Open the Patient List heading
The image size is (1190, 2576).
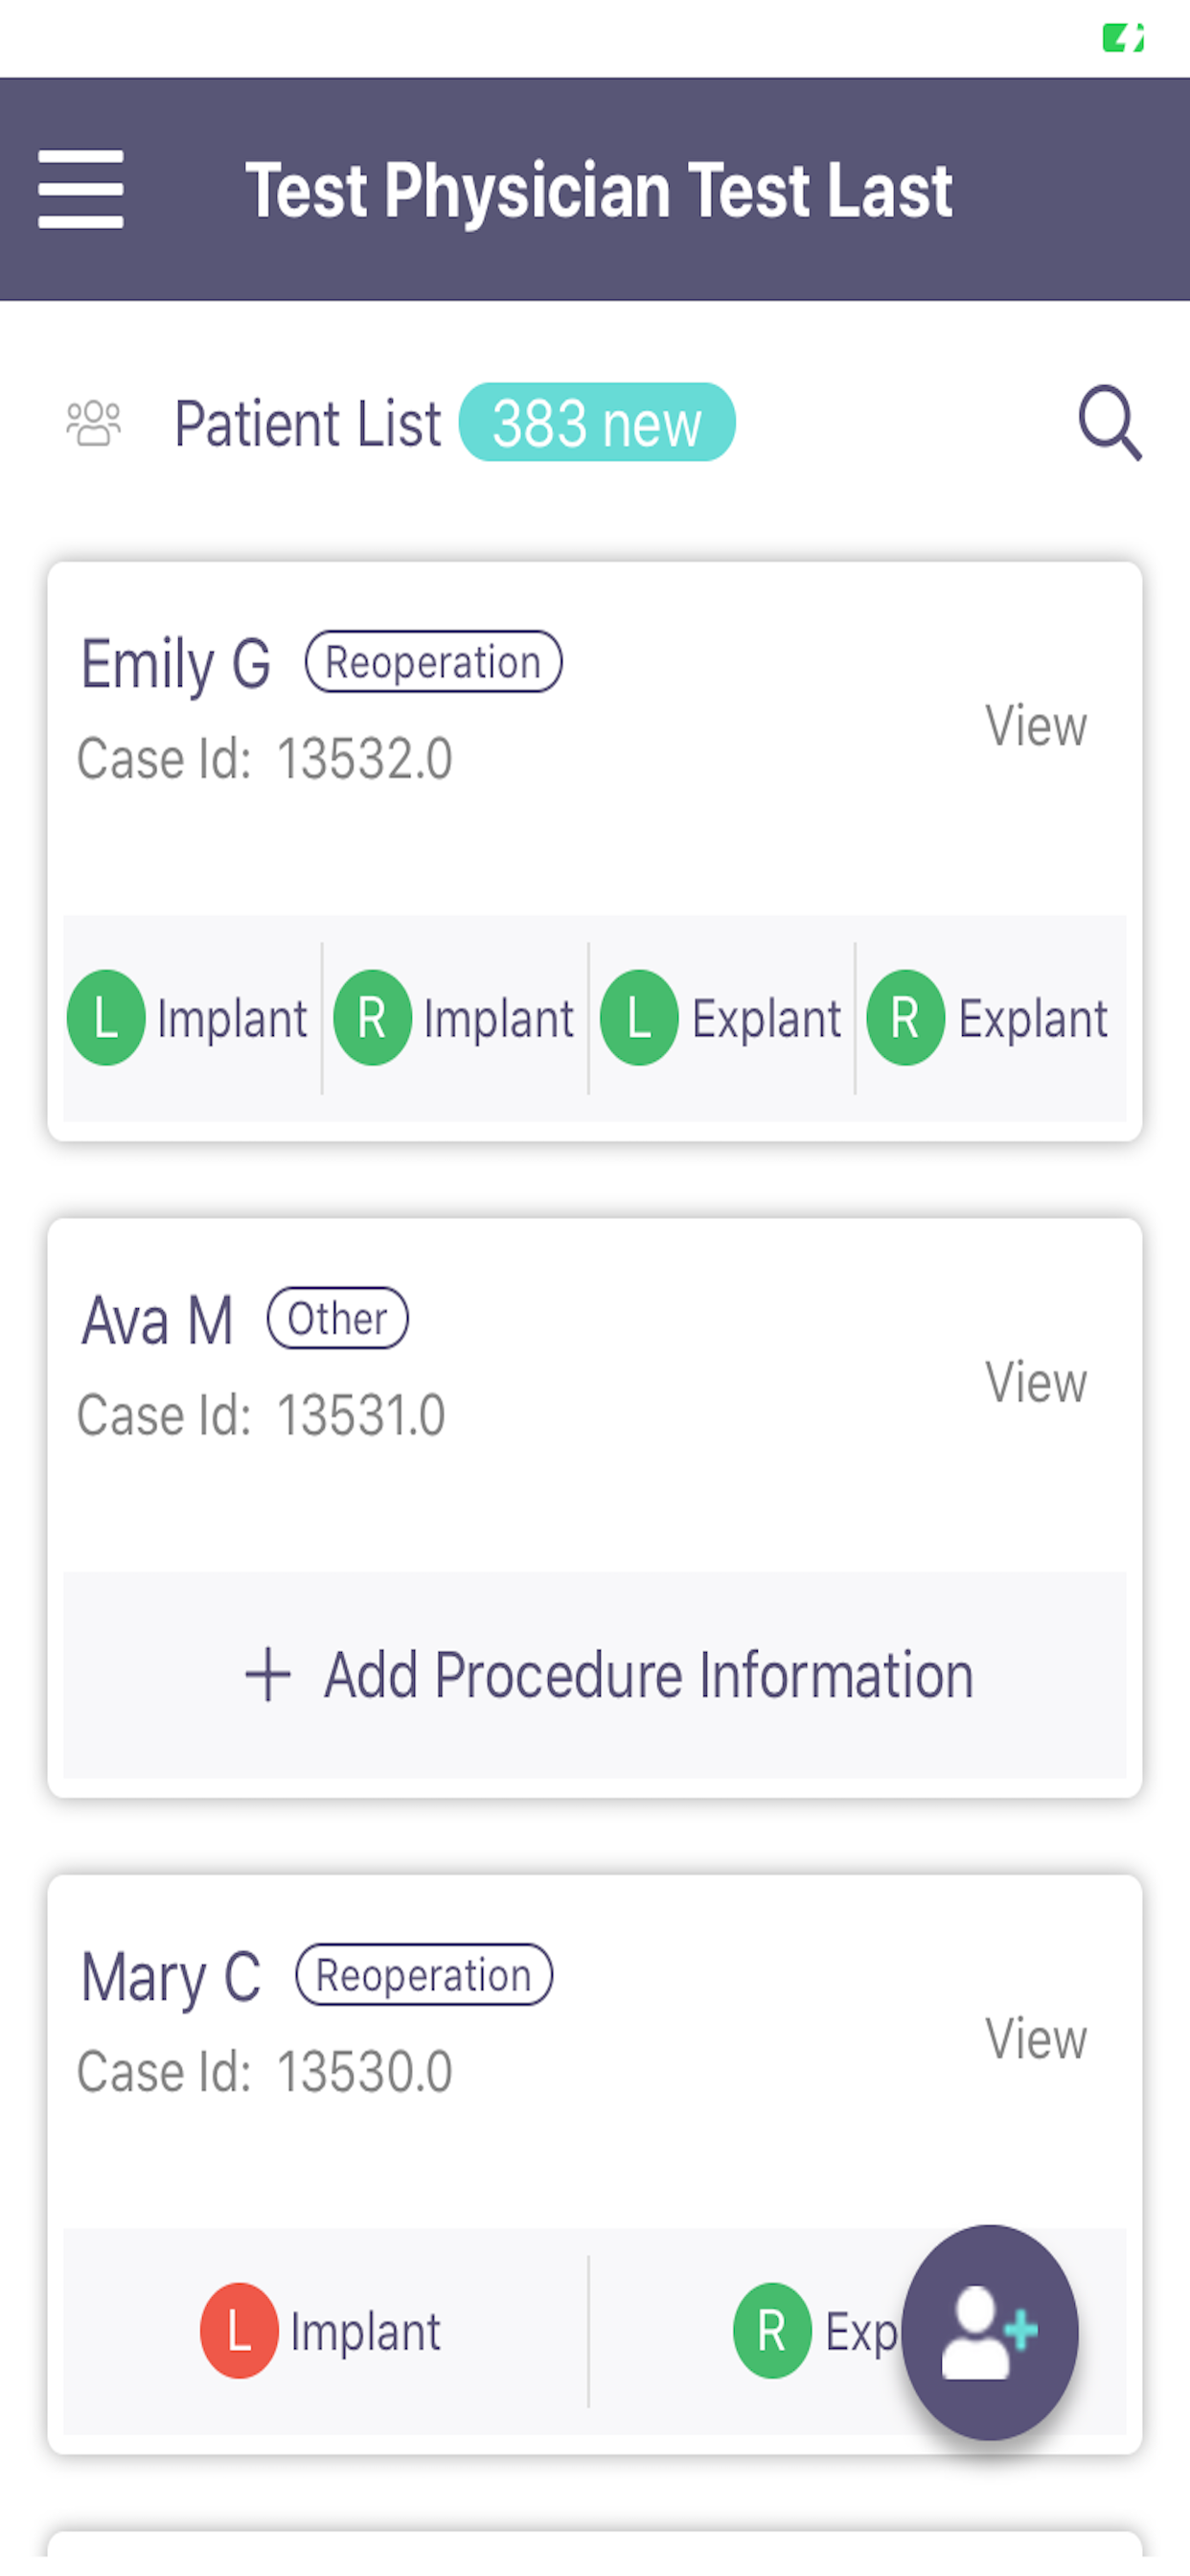click(308, 423)
